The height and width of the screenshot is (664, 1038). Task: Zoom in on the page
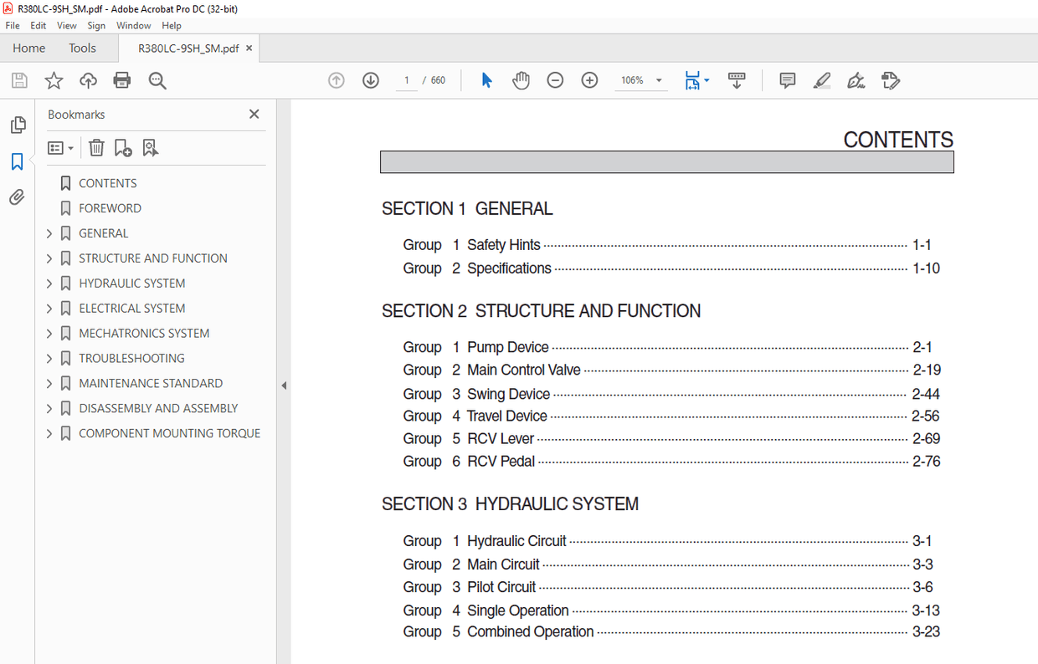589,79
